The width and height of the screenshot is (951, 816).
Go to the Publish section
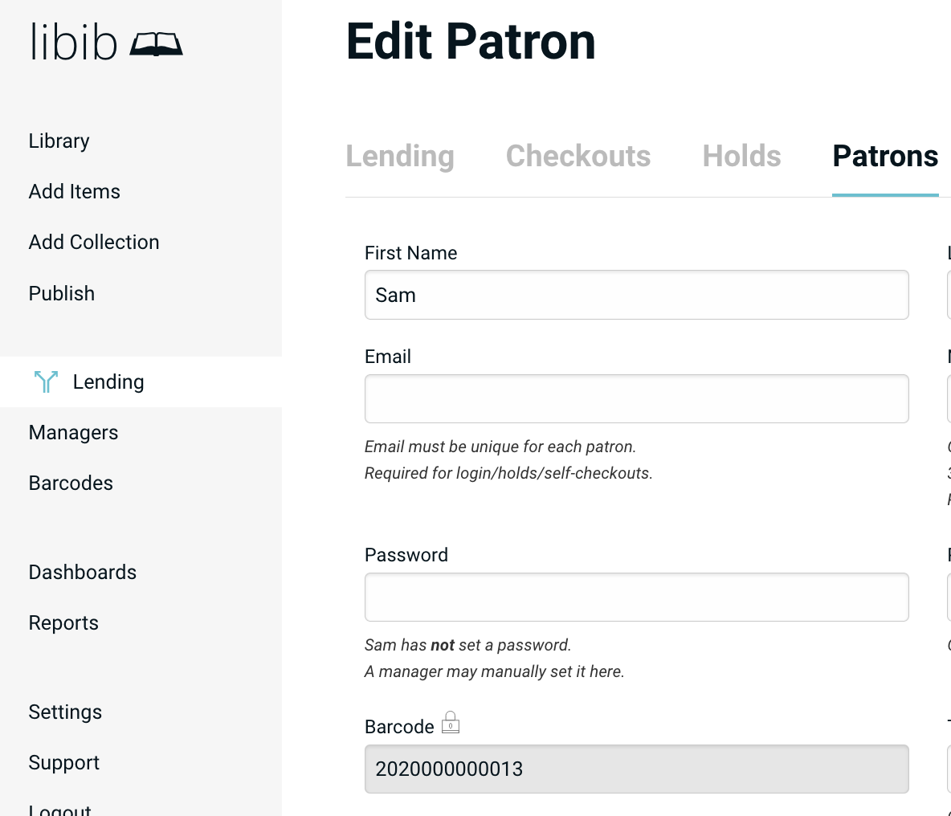(x=61, y=293)
